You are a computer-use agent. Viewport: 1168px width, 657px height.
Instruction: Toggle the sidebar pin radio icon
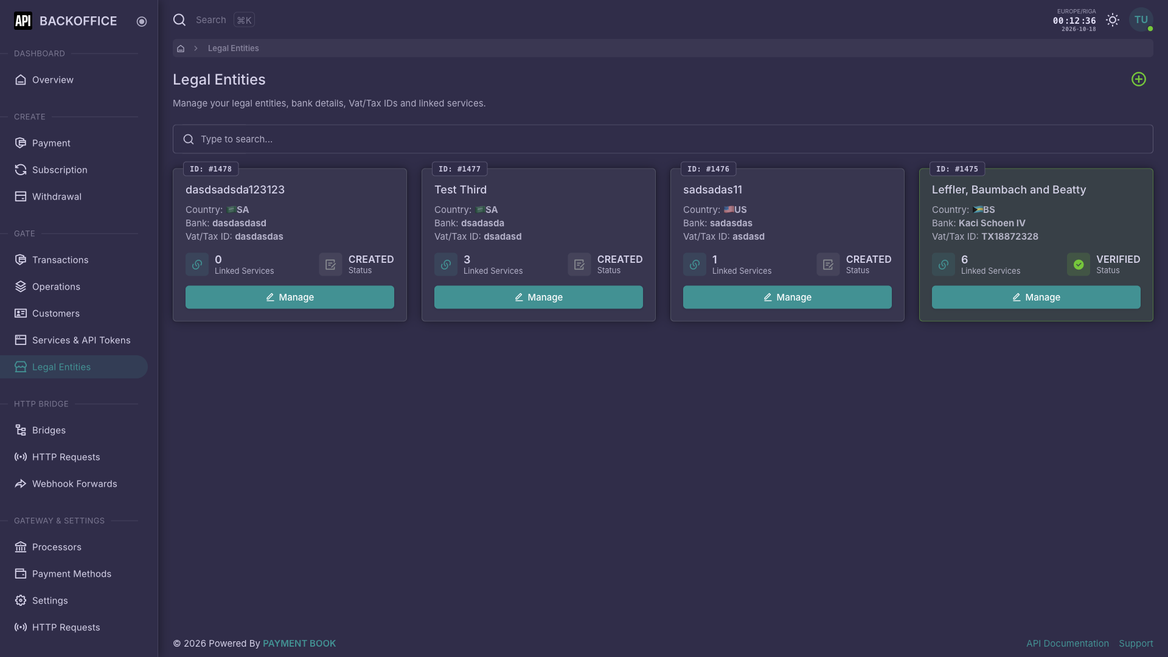142,21
